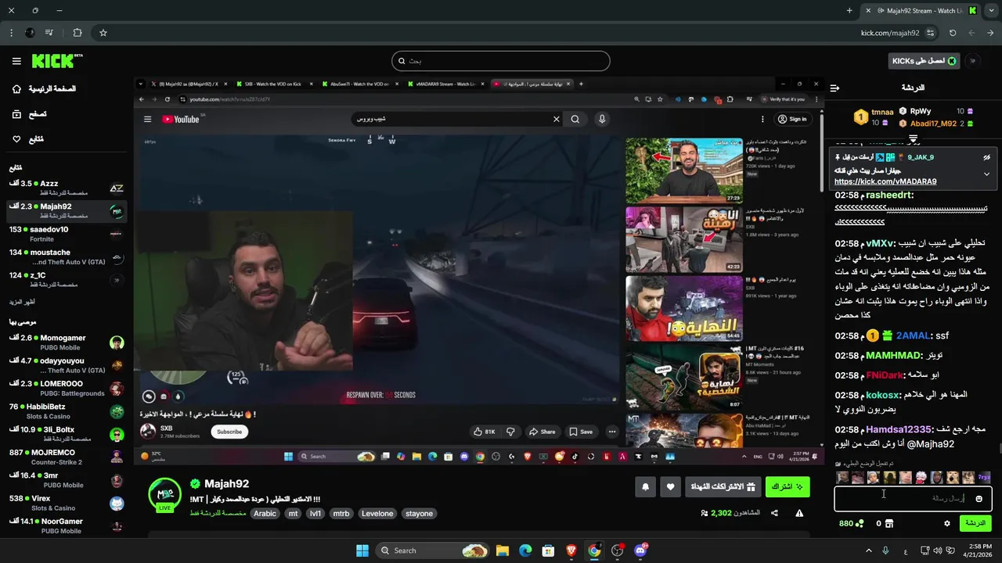Screen dimensions: 1002x563
Task: Follow channel with heart button
Action: (x=670, y=487)
